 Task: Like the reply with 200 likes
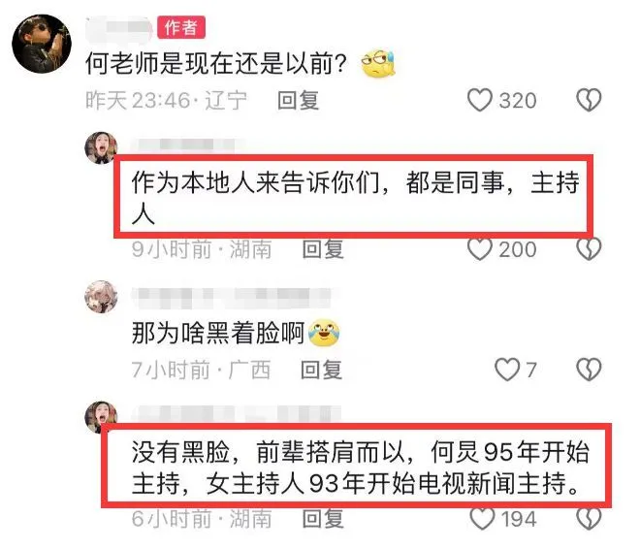pyautogui.click(x=479, y=248)
